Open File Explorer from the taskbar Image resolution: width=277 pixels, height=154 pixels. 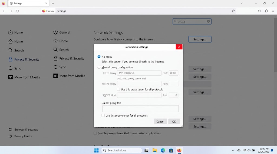pyautogui.click(x=155, y=150)
